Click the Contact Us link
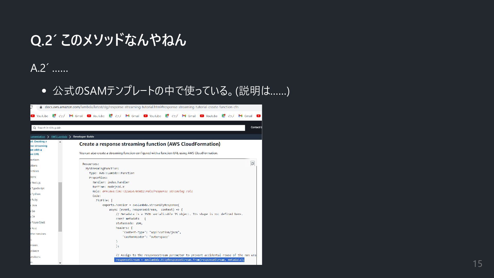494x278 pixels. coord(256,127)
